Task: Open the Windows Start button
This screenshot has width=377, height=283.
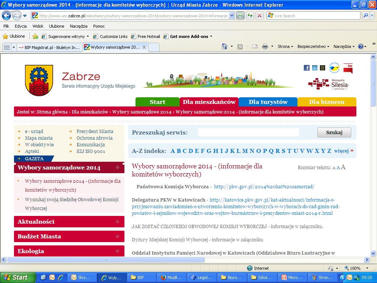Action: pos(18,278)
